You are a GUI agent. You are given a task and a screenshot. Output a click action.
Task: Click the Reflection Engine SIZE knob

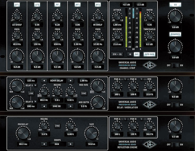pyautogui.click(x=92, y=133)
